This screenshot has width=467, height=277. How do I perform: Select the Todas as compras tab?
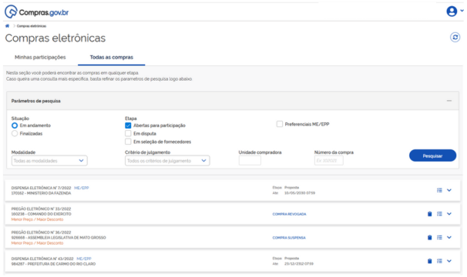point(112,57)
